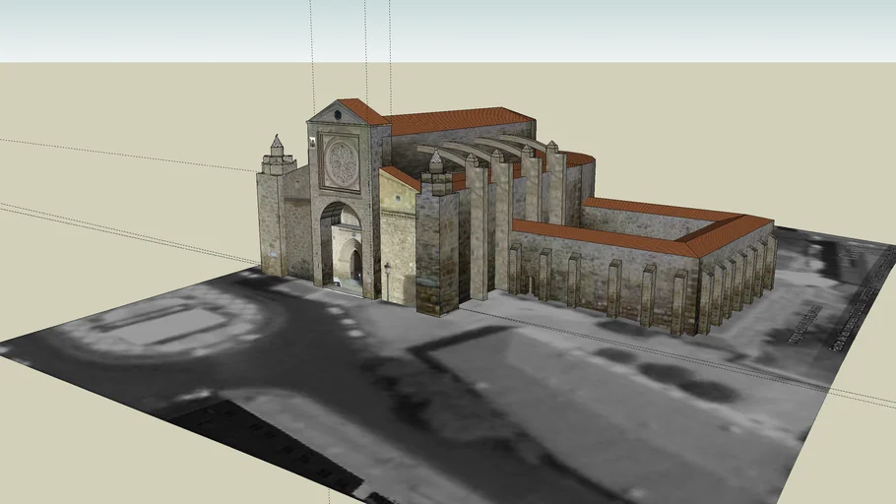This screenshot has width=896, height=504.
Task: Pick the red tiled roof of the main nave
Action: coord(459,120)
